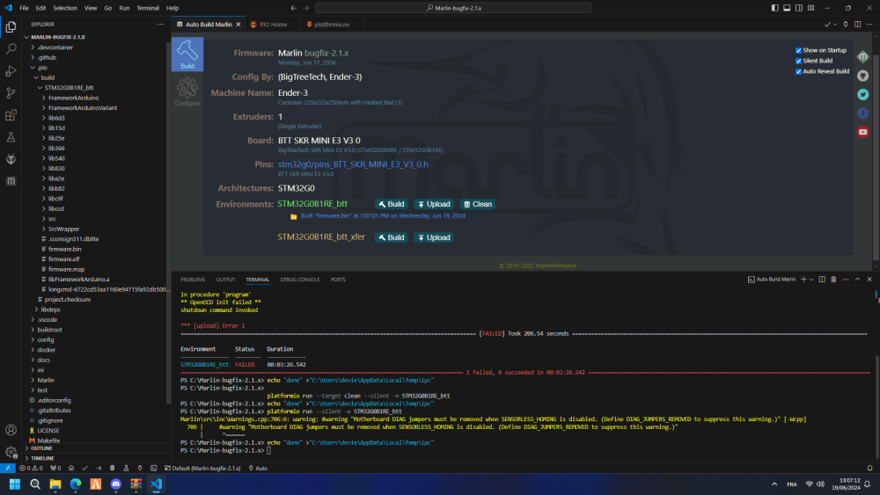Select firmware.elf in the explorer
The height and width of the screenshot is (495, 880).
pos(63,259)
